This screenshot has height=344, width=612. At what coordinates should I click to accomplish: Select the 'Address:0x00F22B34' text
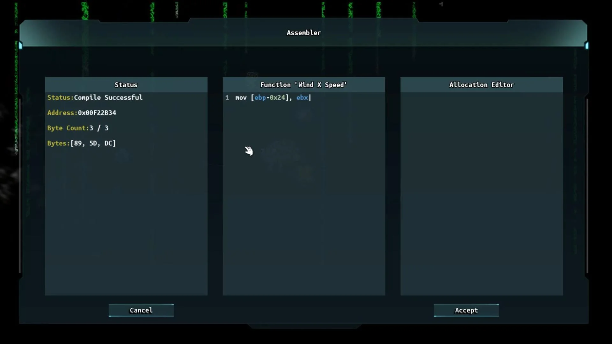click(x=82, y=113)
